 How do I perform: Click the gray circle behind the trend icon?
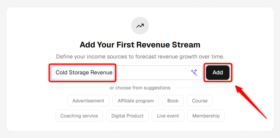click(140, 26)
